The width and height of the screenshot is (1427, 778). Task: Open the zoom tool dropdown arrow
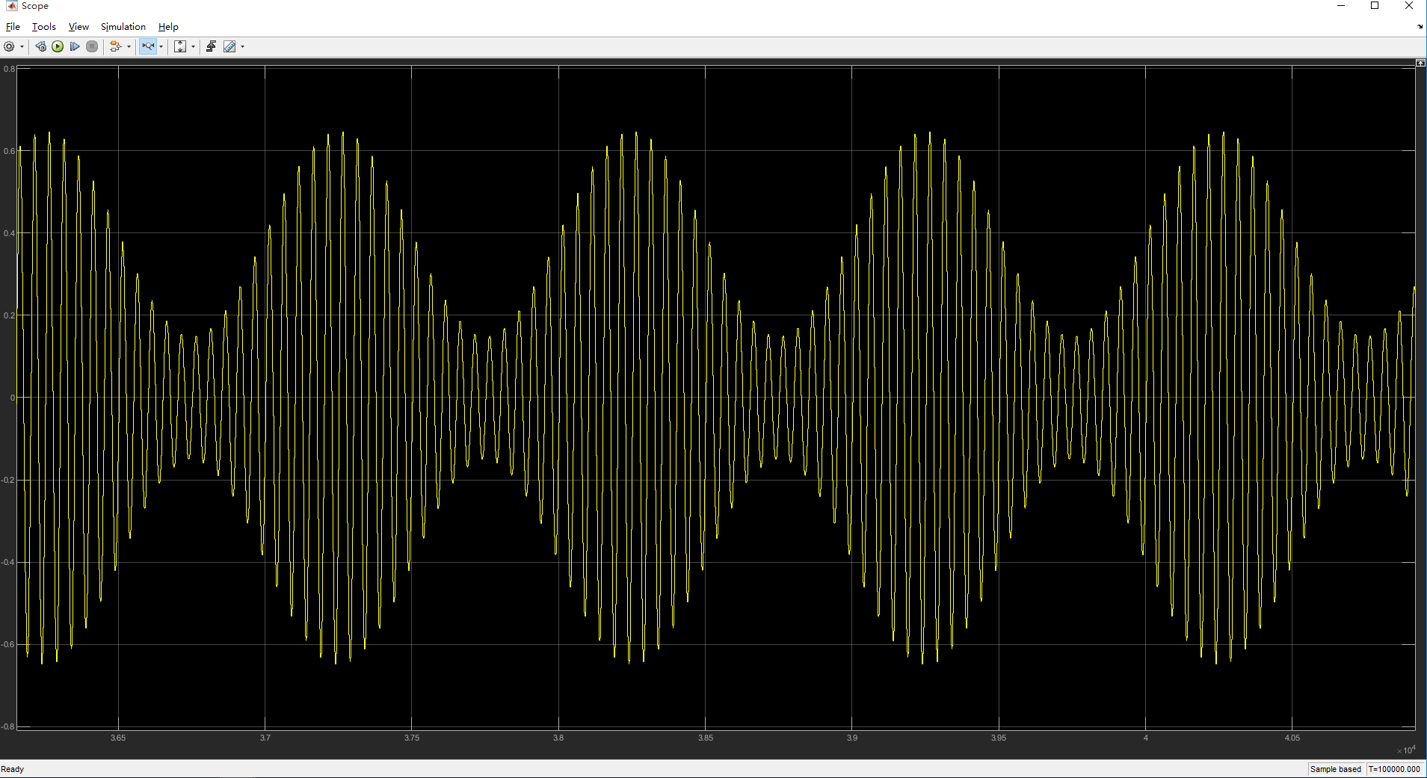[161, 46]
